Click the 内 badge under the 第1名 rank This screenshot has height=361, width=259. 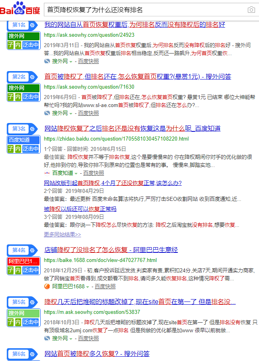click(18, 45)
